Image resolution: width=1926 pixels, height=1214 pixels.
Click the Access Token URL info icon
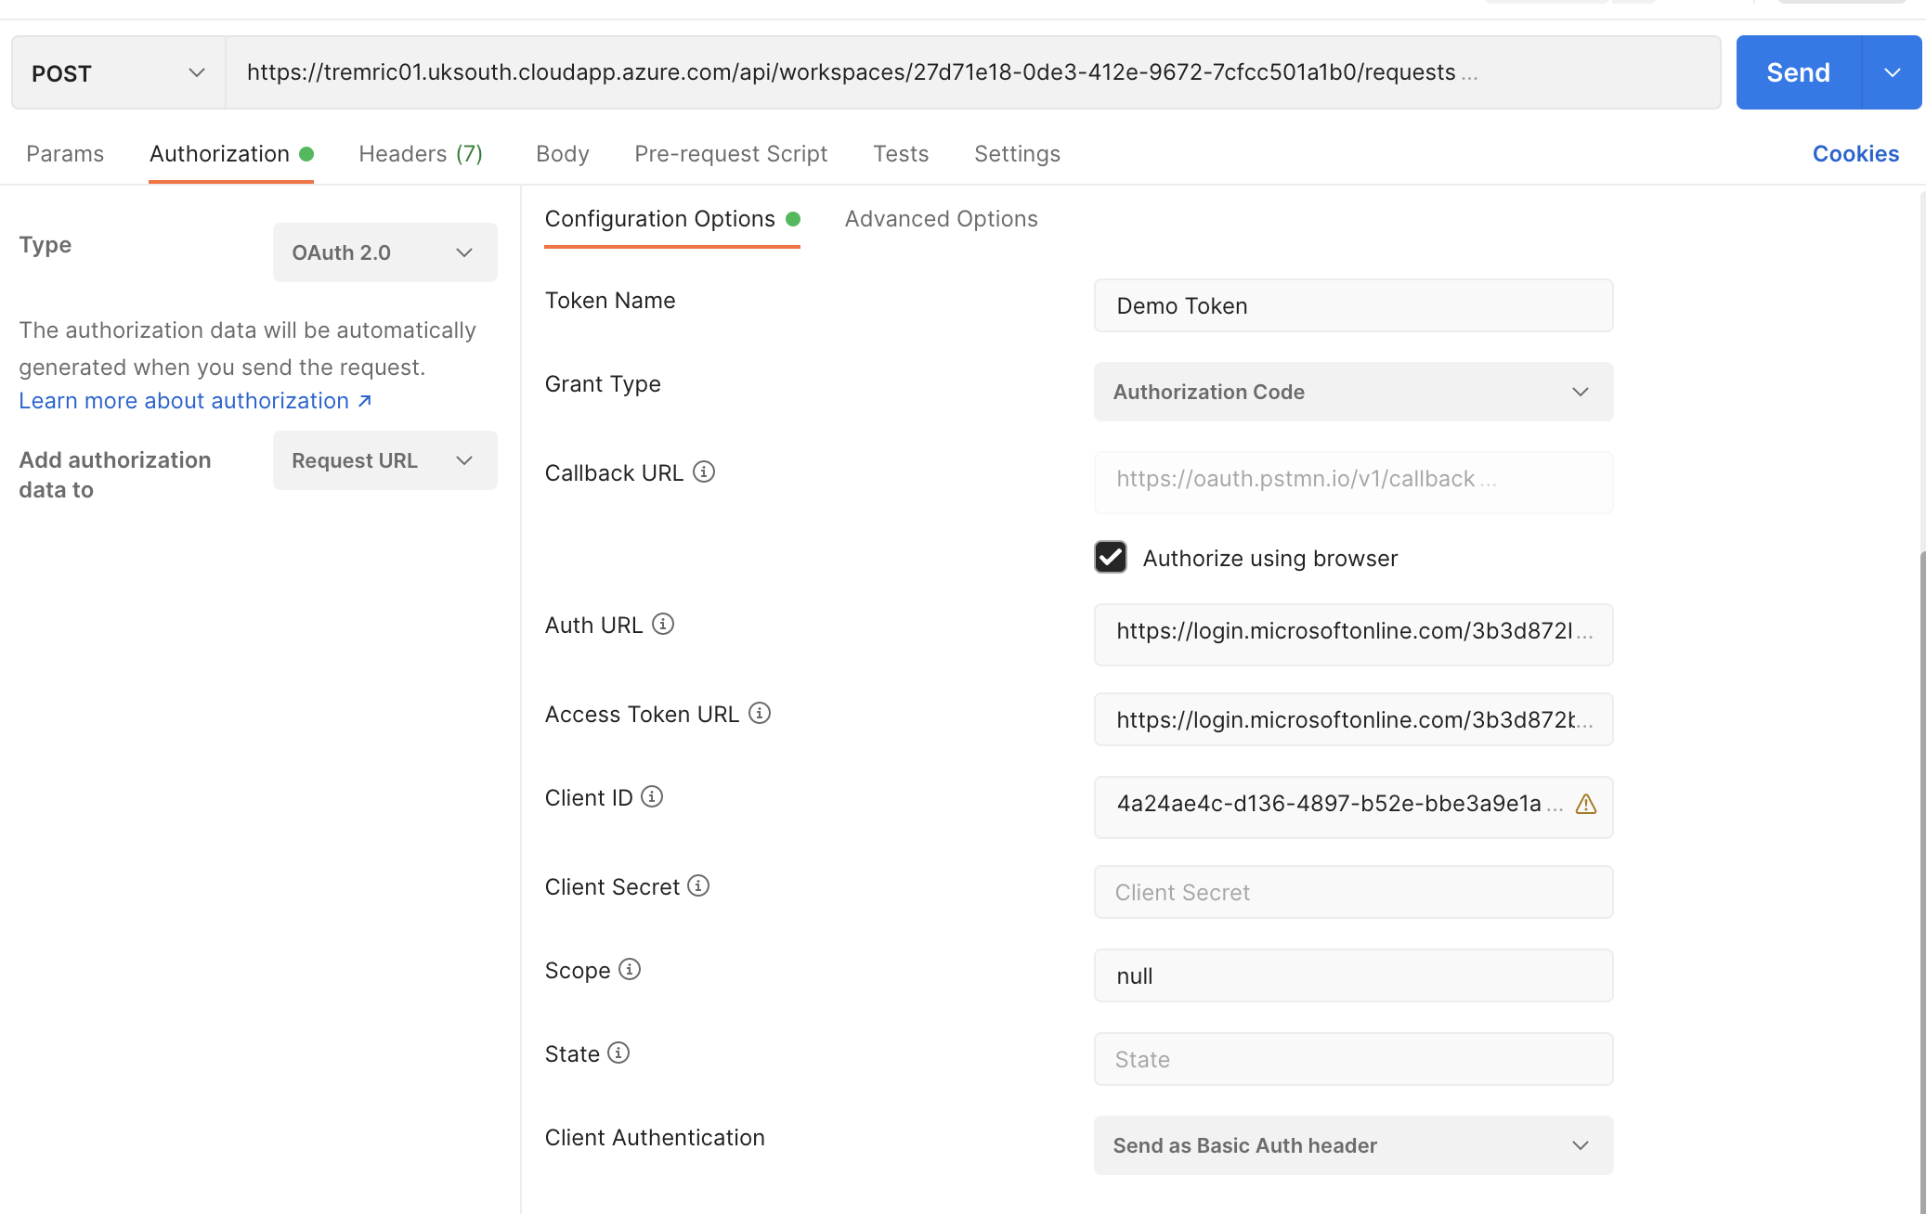click(761, 713)
